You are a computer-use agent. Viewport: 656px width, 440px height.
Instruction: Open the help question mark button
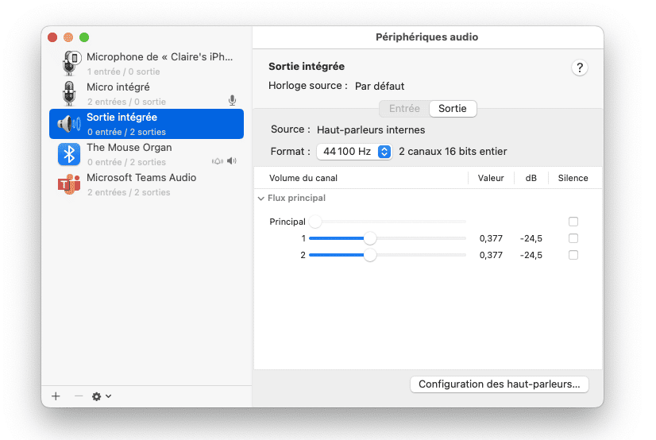[580, 68]
